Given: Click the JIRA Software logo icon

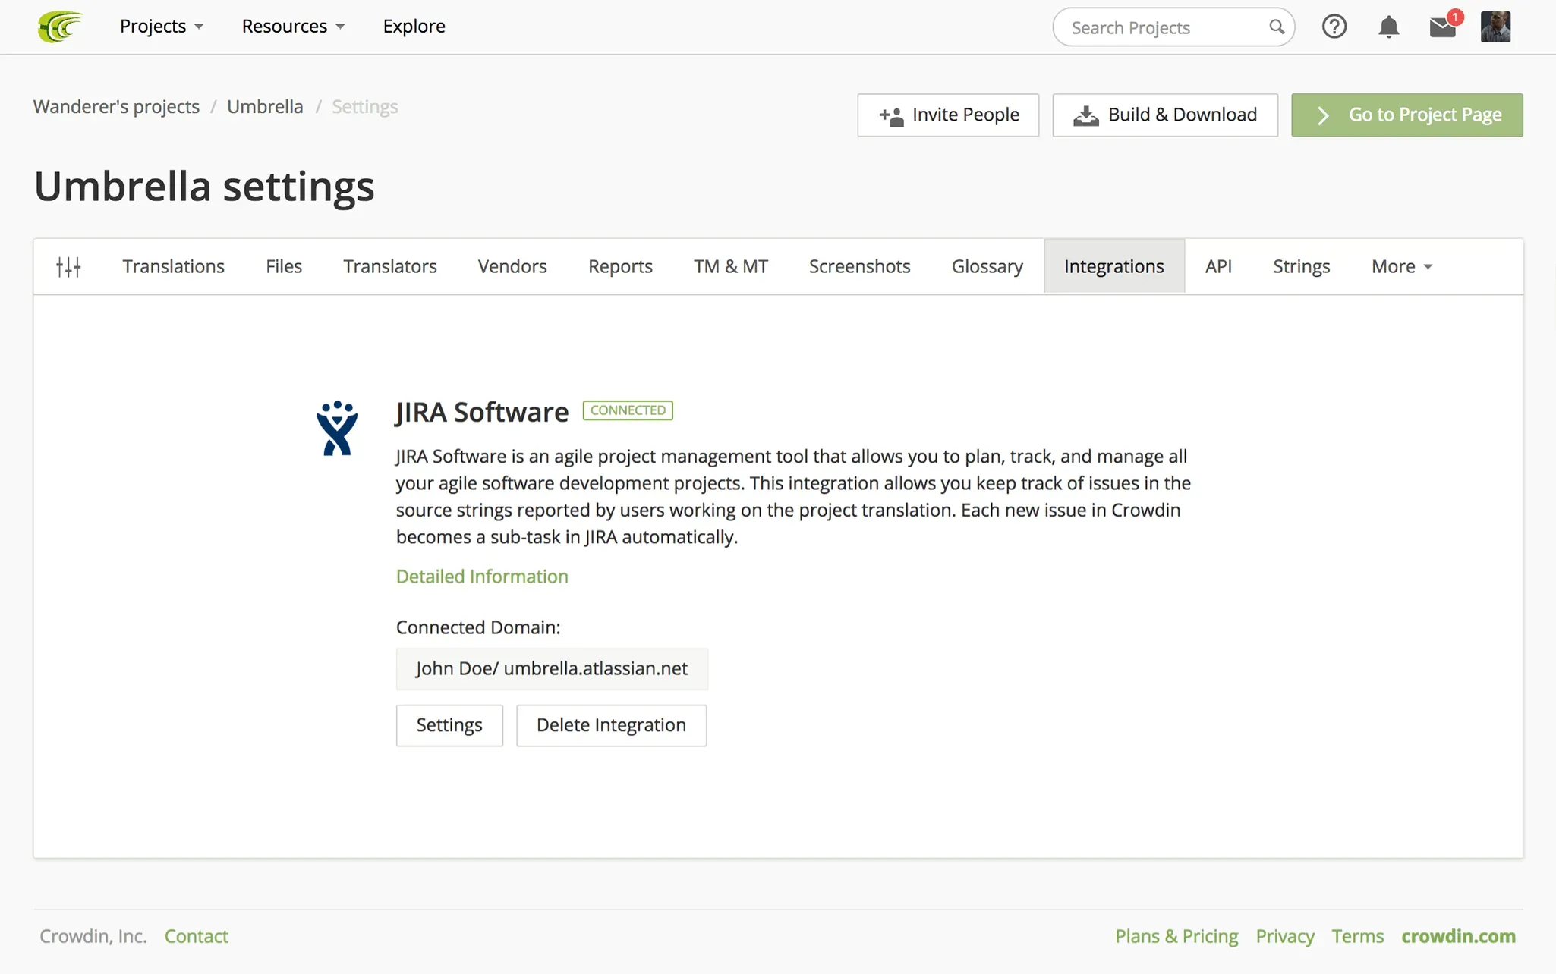Looking at the screenshot, I should tap(337, 428).
